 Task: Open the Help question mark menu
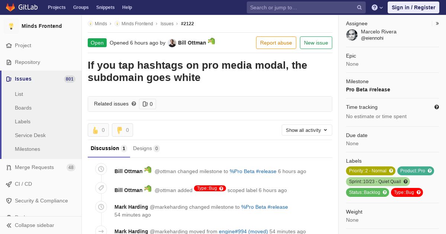(x=377, y=7)
